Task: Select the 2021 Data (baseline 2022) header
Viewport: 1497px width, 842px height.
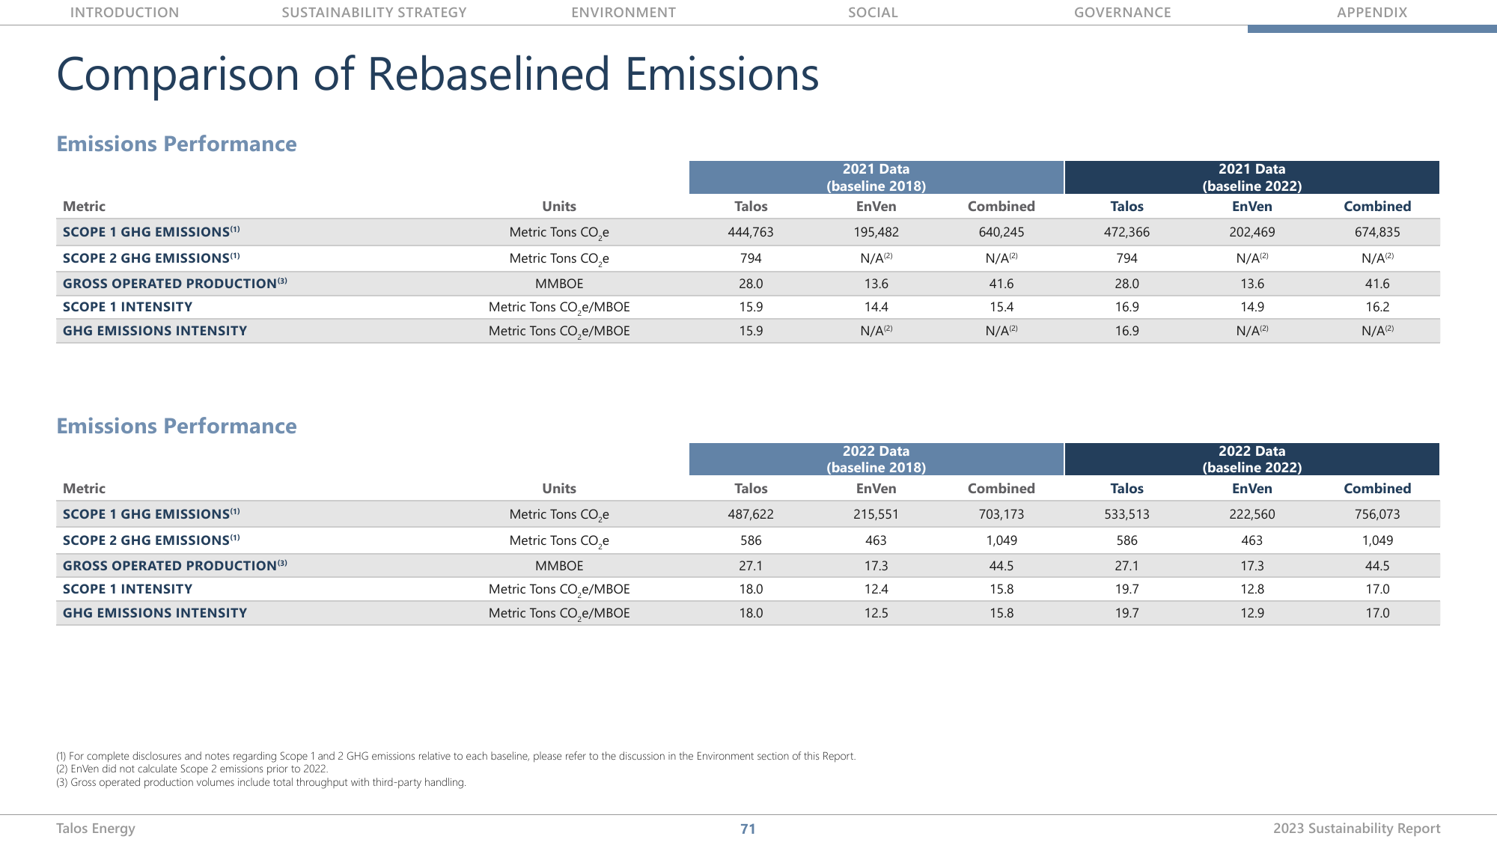Action: click(x=1252, y=177)
